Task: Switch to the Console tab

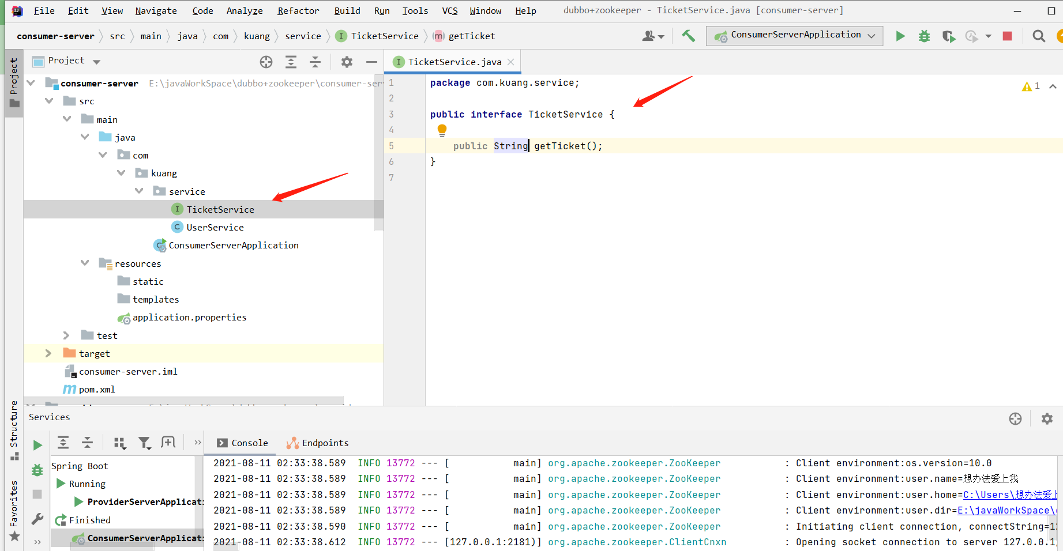Action: point(243,443)
